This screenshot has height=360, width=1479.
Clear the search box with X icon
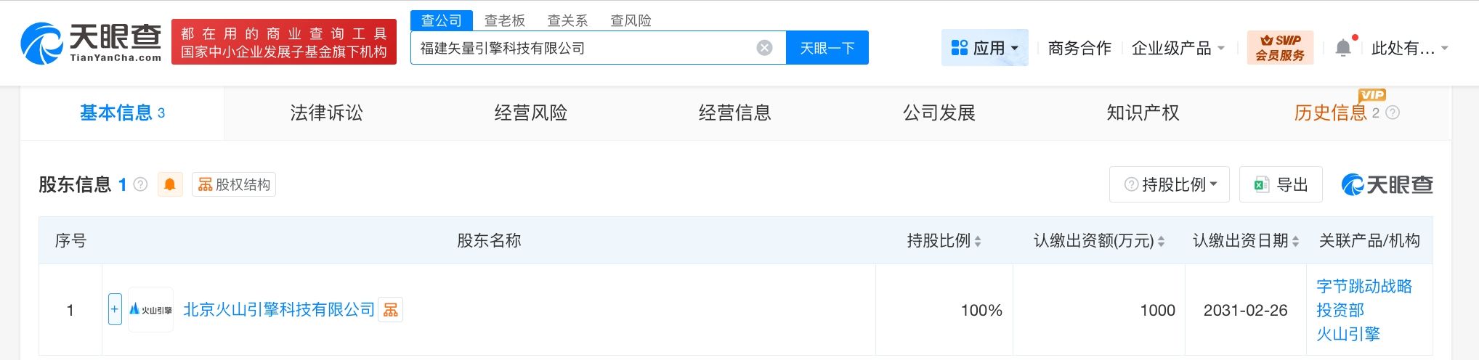[x=764, y=48]
